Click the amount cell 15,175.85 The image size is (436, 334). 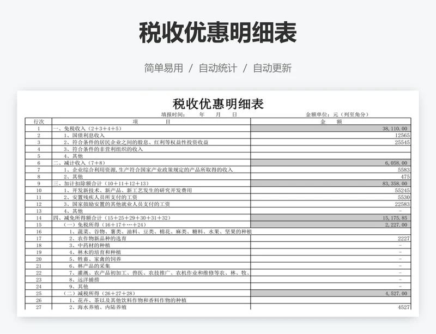[331, 218]
